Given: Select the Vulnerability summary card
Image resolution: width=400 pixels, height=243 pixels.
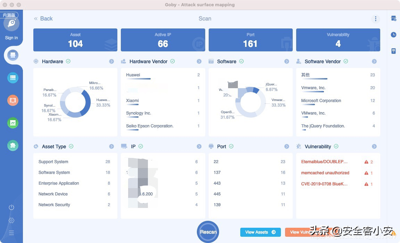Looking at the screenshot, I should 338,40.
